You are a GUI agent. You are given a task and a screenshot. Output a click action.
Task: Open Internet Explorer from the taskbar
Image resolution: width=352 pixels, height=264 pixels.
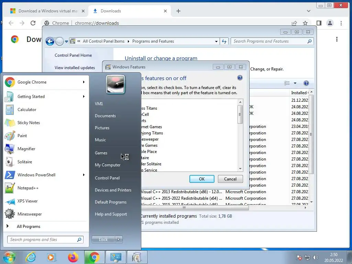31,257
